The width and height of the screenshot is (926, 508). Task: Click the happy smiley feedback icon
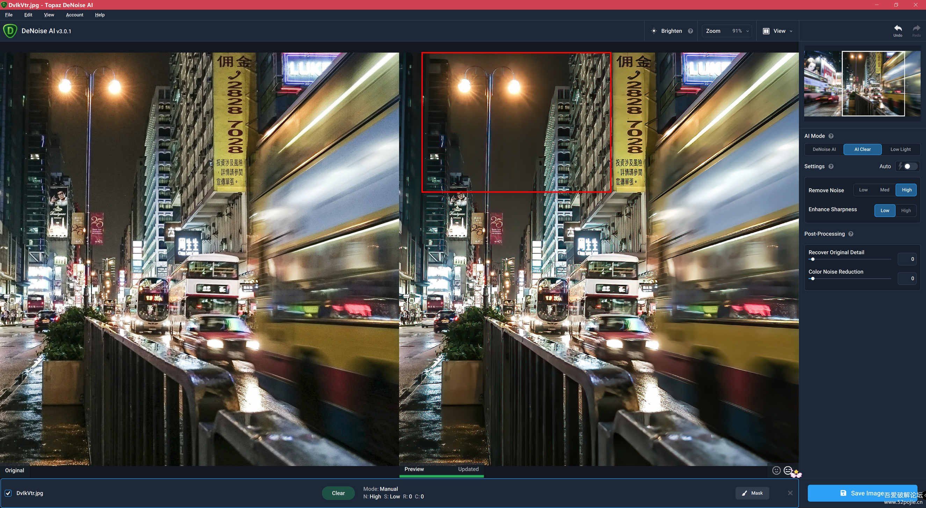pos(776,470)
